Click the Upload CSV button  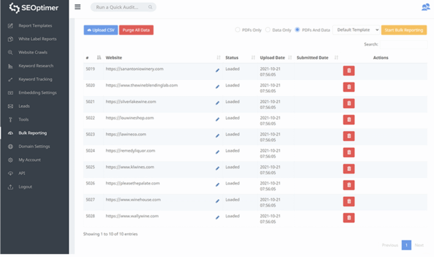tap(101, 30)
